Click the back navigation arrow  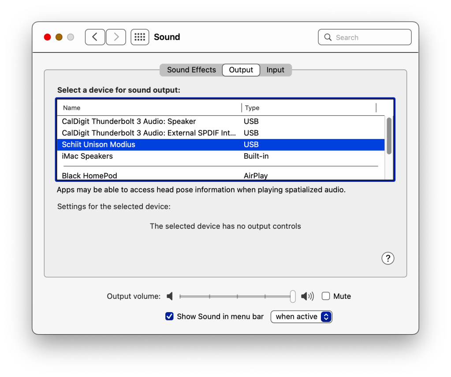pos(95,37)
